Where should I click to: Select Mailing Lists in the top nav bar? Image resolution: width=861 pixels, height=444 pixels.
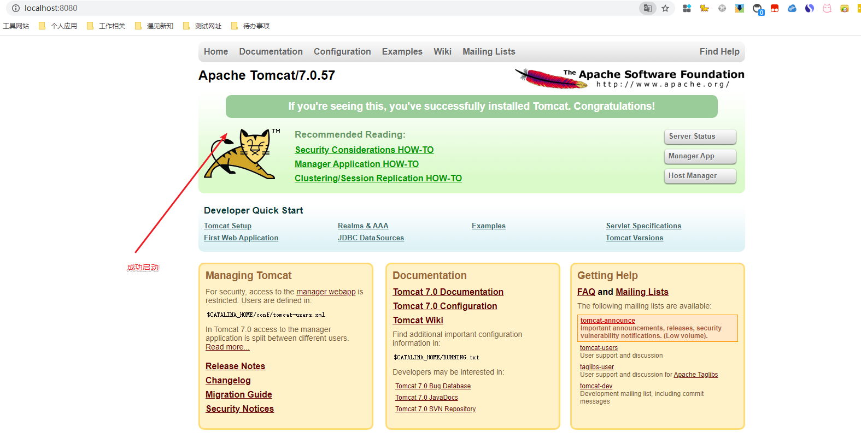(489, 52)
